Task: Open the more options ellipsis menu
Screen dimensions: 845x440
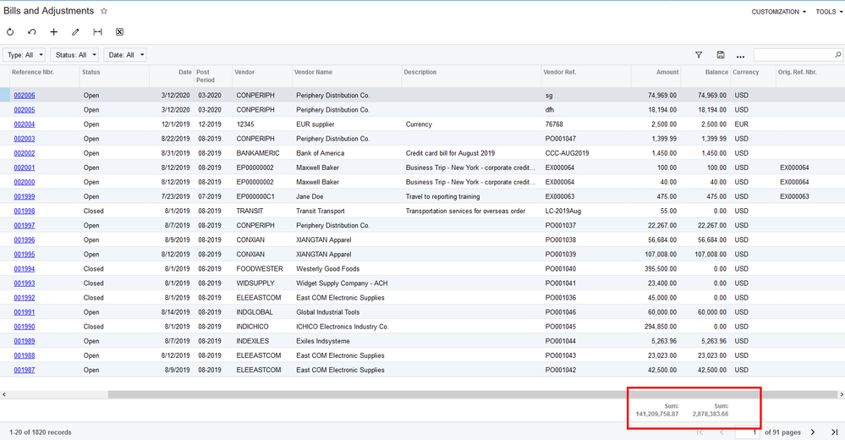Action: (740, 56)
